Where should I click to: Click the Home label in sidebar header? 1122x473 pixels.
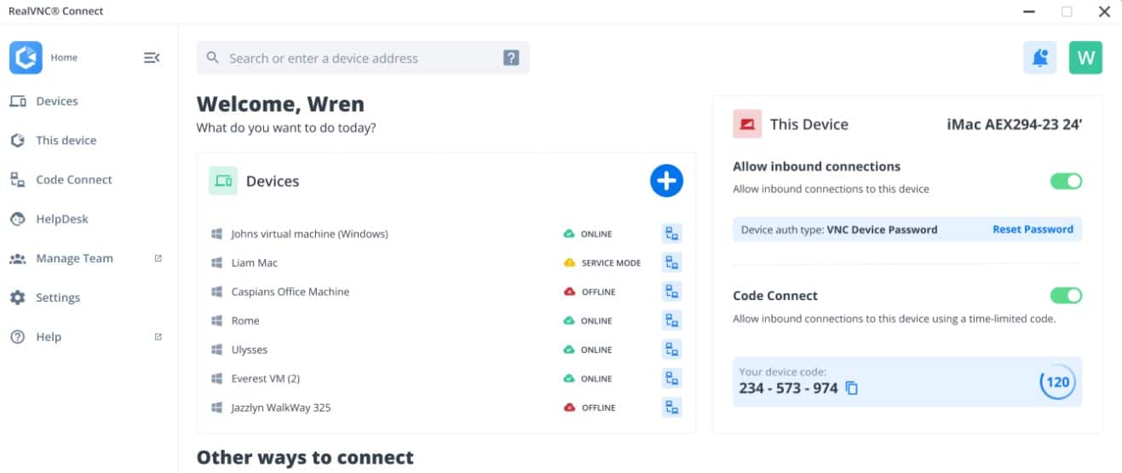tap(64, 58)
